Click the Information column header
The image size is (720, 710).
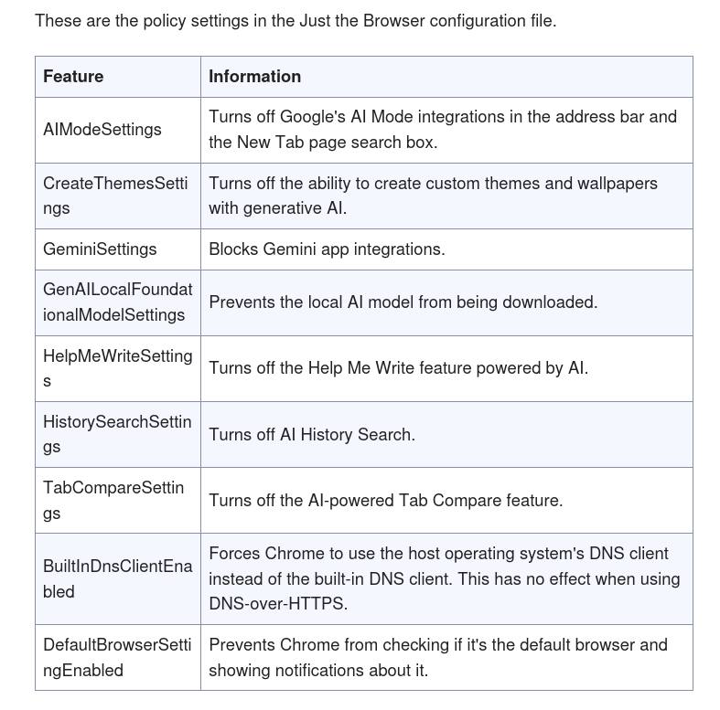(254, 77)
